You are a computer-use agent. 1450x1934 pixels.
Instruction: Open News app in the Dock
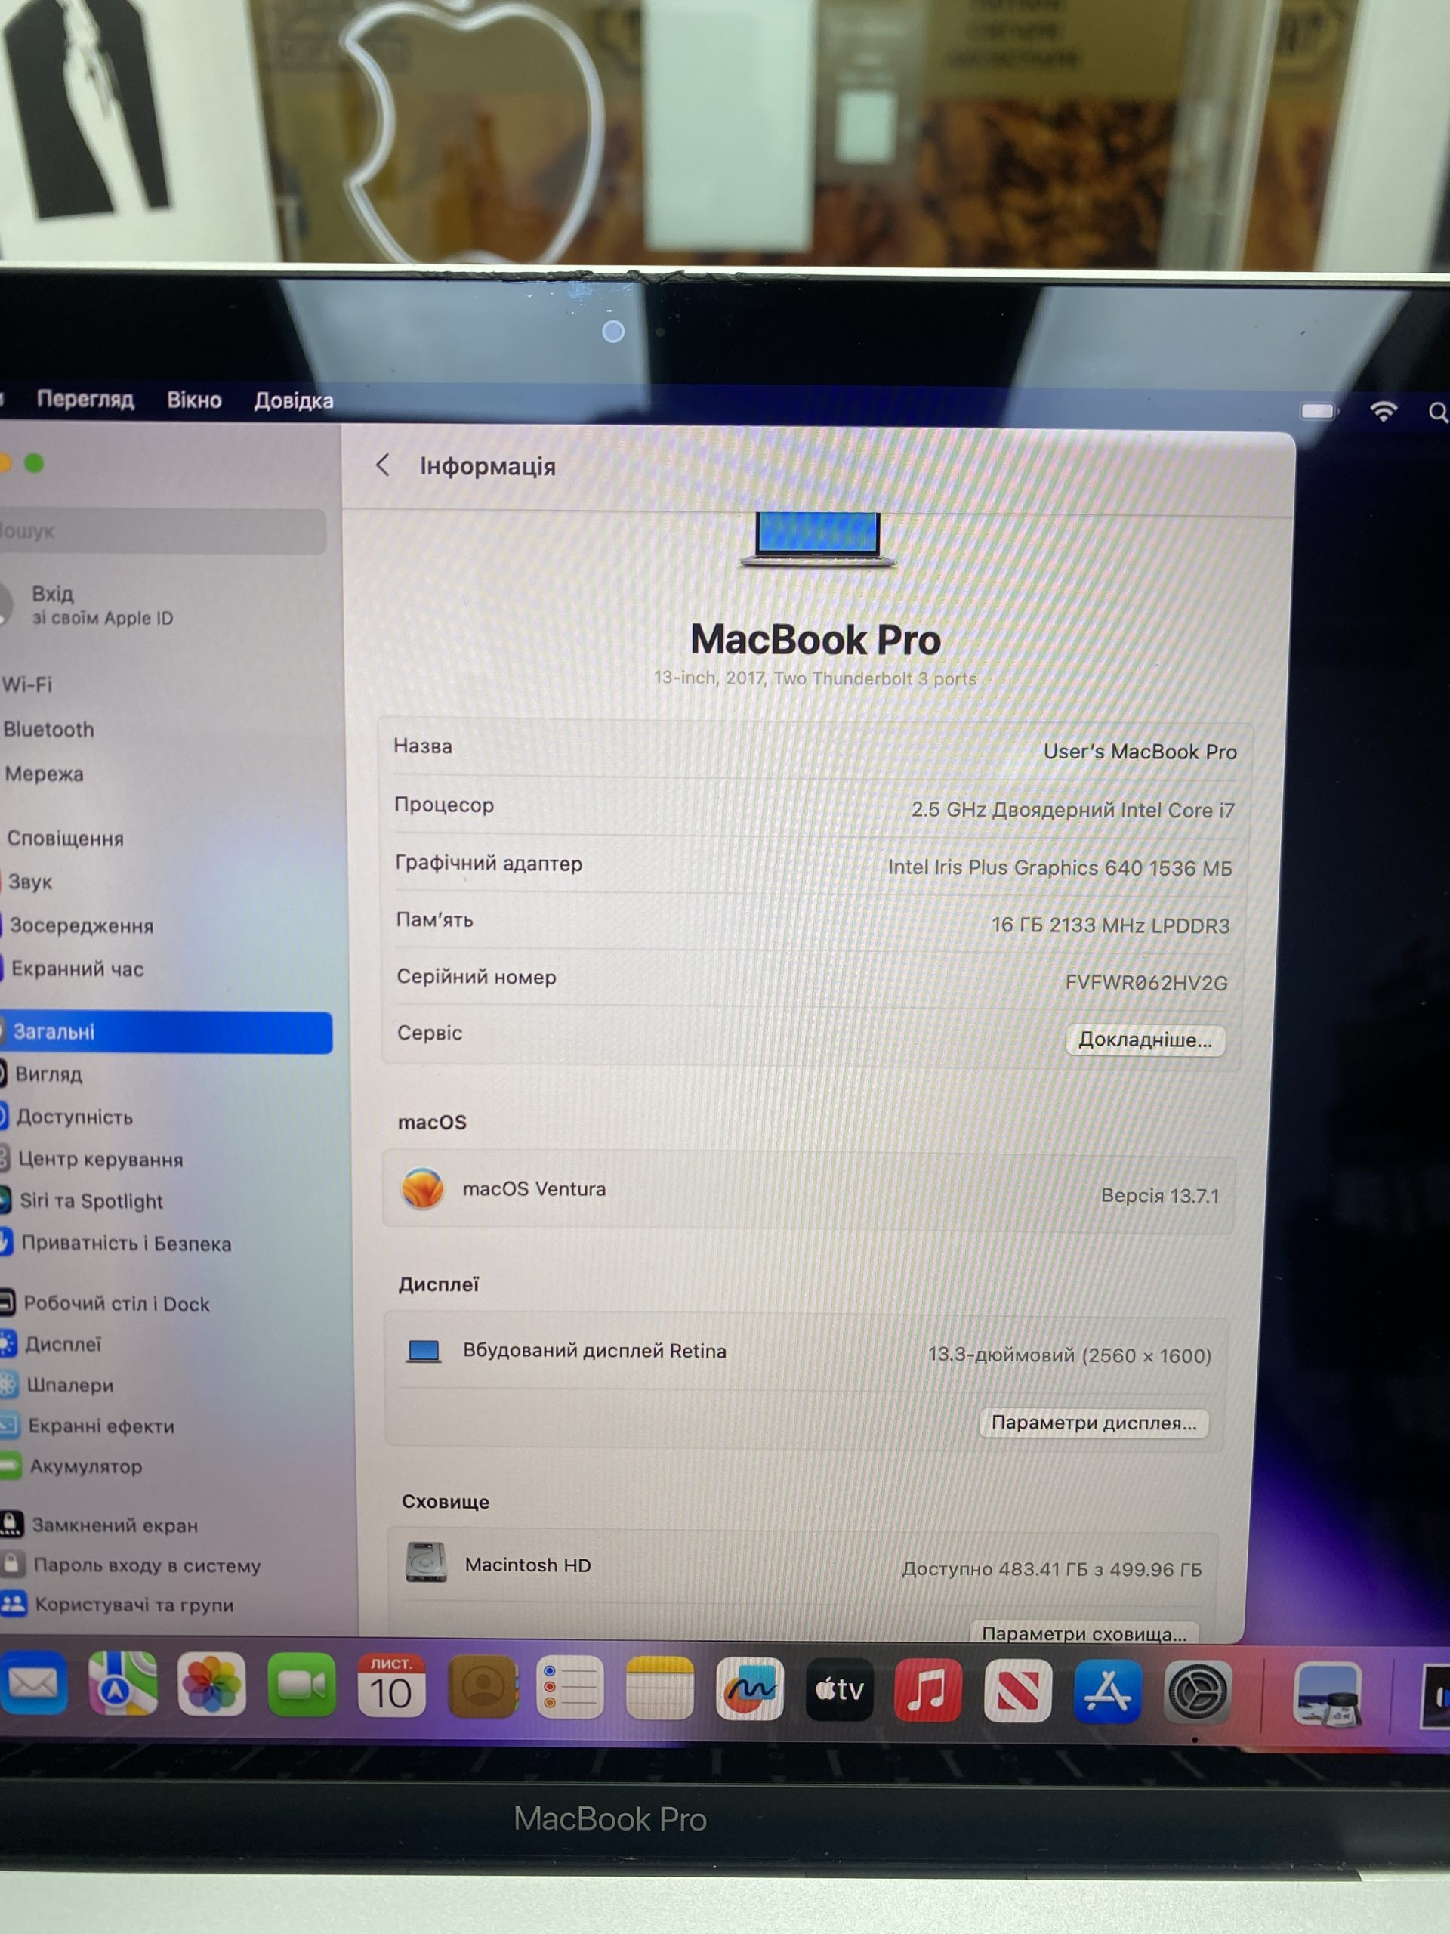1017,1691
